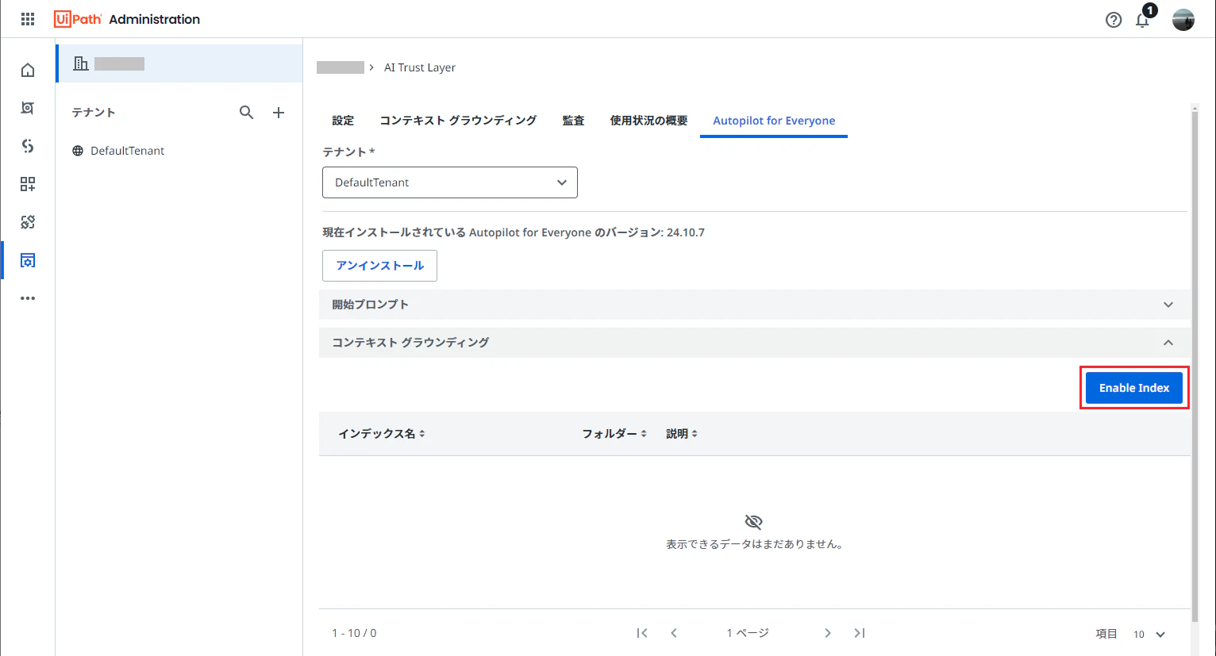This screenshot has width=1216, height=656.
Task: Select the Autopilot for Everyone tab
Action: pos(774,121)
